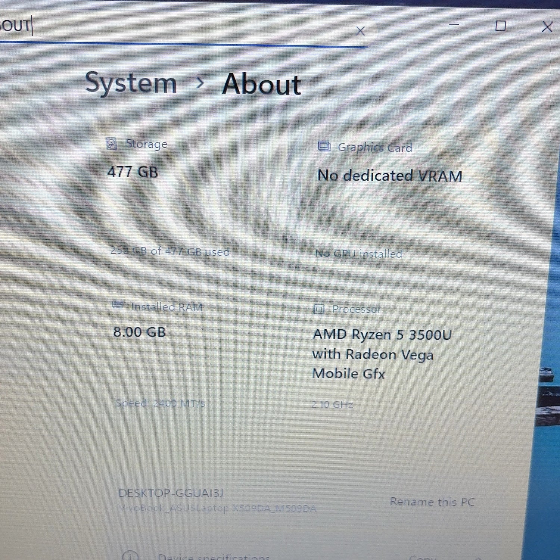Screen dimensions: 560x560
Task: Click the breadcrumb chevron after System
Action: point(200,83)
